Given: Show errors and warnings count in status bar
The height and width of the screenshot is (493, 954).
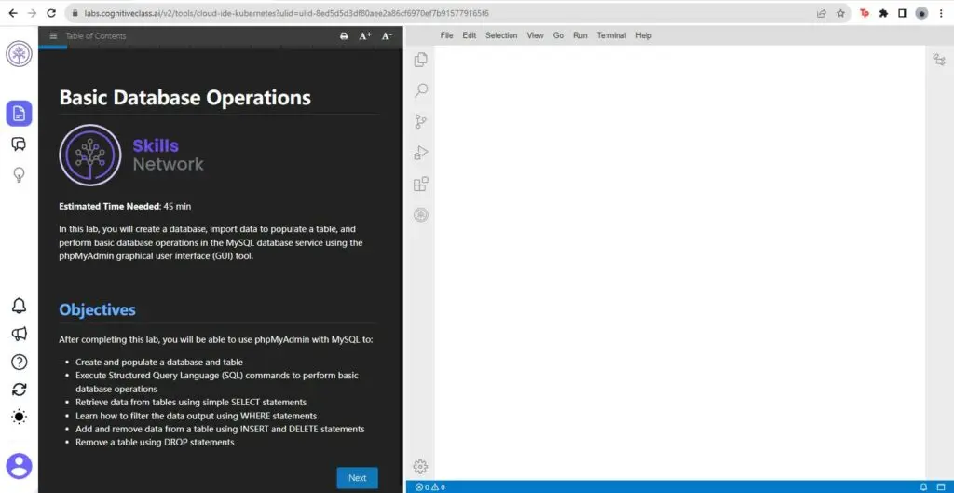Looking at the screenshot, I should tap(429, 486).
